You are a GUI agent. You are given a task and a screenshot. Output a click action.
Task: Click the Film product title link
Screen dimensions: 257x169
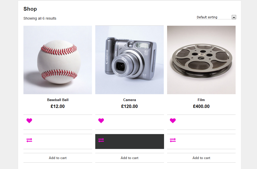[x=201, y=100]
